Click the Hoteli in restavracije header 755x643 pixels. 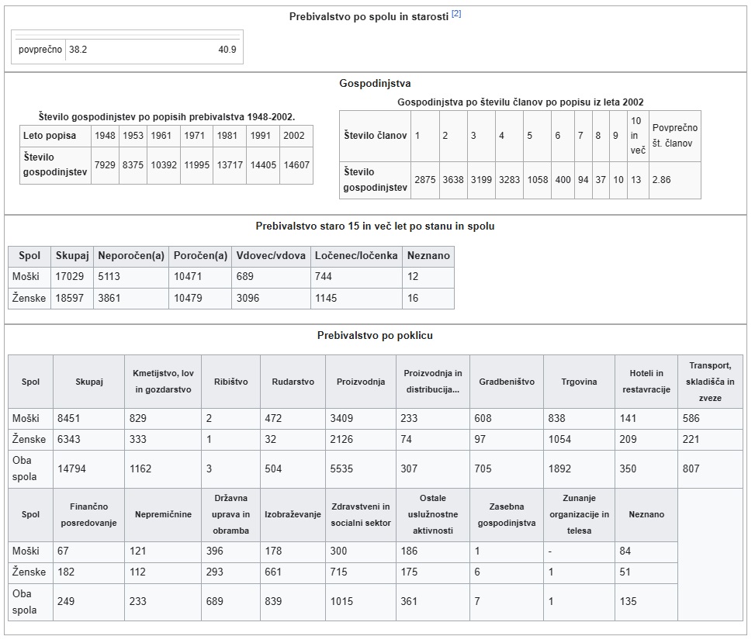click(x=646, y=382)
